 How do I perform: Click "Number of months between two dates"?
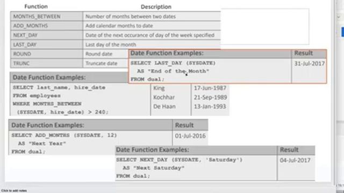tap(131, 17)
